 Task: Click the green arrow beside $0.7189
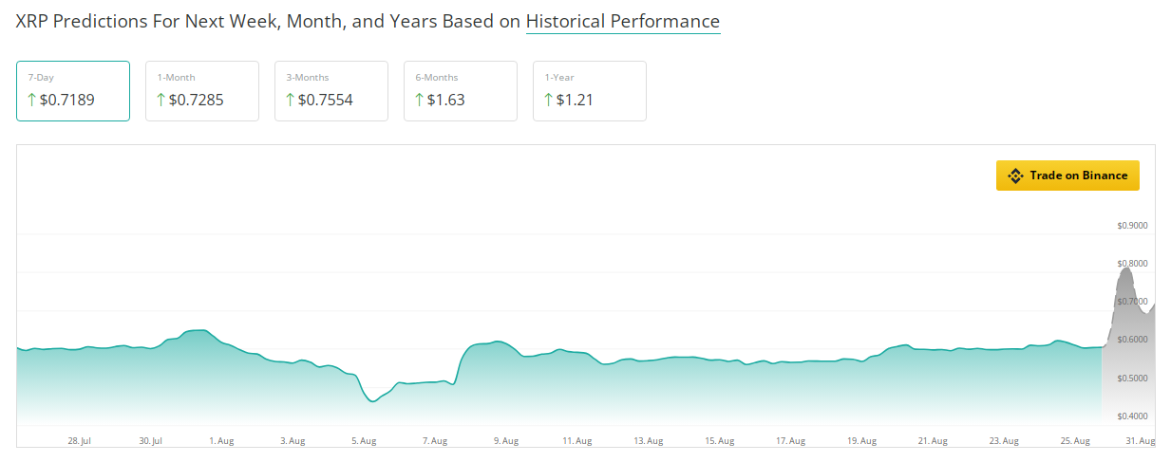point(31,100)
